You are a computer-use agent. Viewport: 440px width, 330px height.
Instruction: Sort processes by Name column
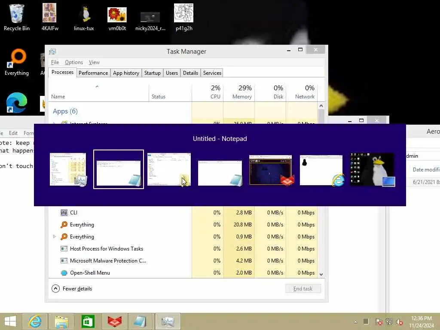(98, 93)
